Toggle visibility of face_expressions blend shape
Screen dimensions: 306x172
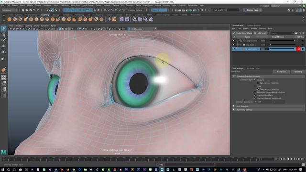click(x=234, y=41)
